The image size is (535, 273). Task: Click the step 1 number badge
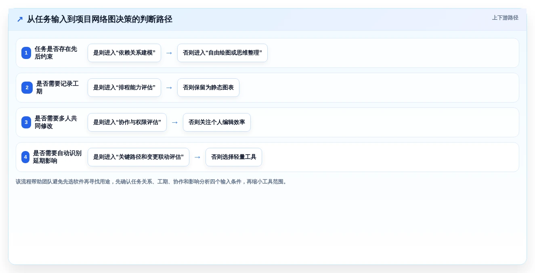(x=26, y=53)
